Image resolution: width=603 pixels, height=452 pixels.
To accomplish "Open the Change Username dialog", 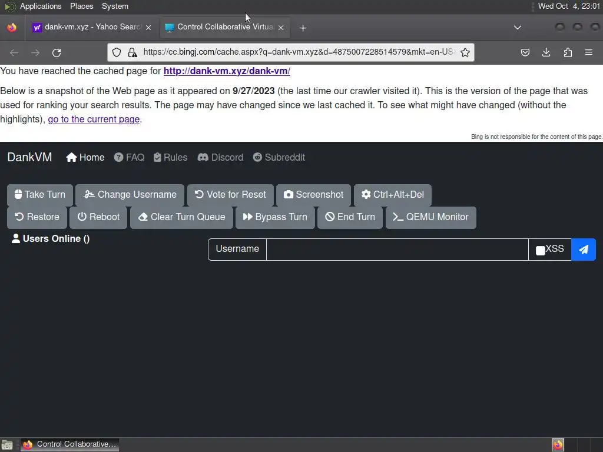I will tap(130, 194).
